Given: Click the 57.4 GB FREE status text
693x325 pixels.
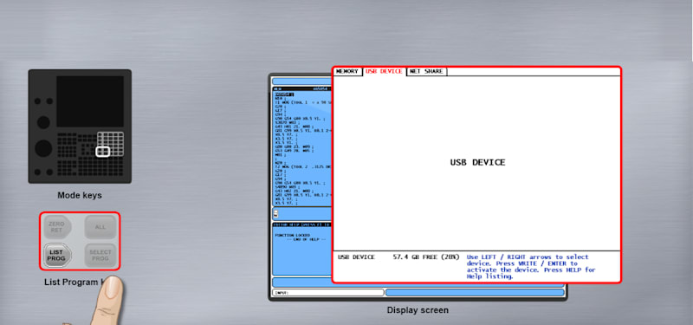Looking at the screenshot, I should pyautogui.click(x=426, y=257).
